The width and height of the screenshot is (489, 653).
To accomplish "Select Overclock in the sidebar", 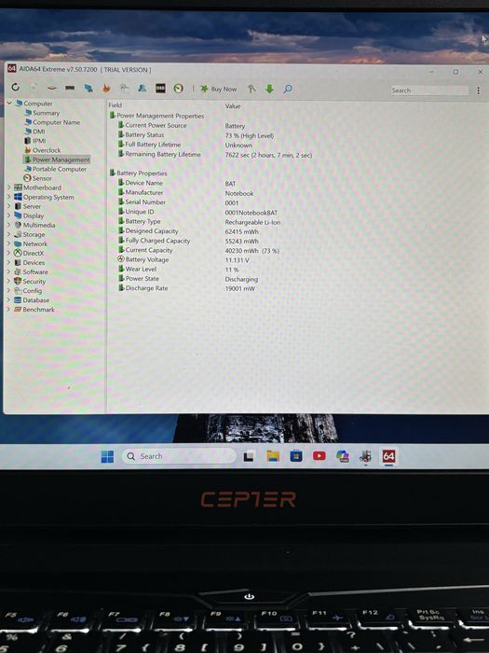I will point(43,150).
